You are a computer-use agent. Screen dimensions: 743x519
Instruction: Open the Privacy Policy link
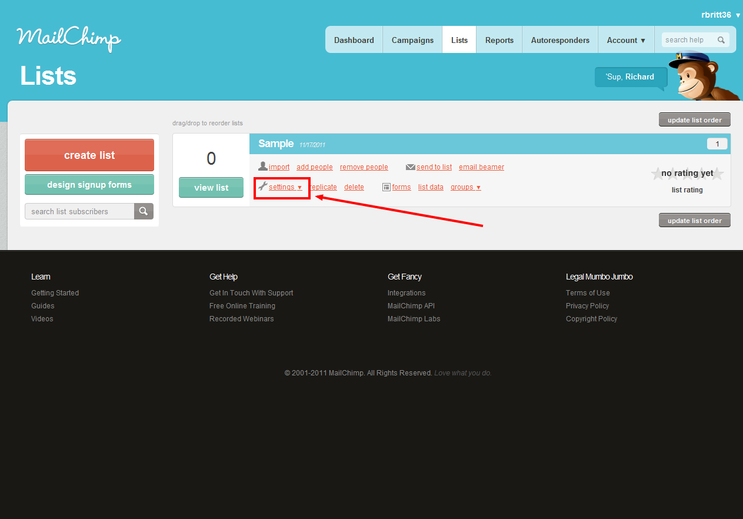[x=588, y=306]
